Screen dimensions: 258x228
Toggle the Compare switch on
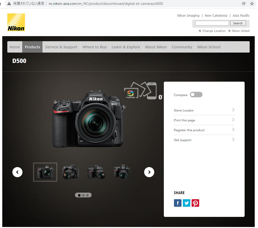click(196, 95)
